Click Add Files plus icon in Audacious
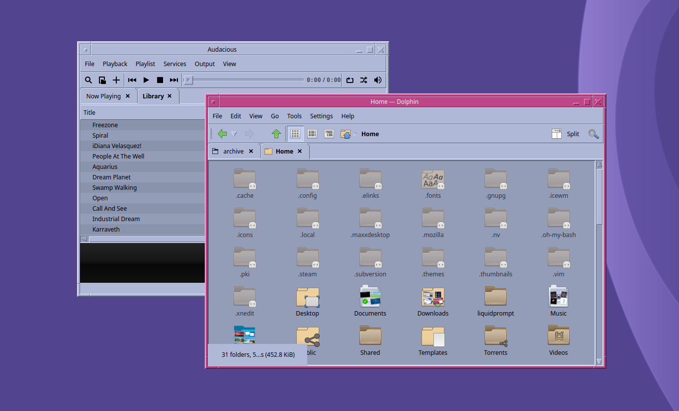The height and width of the screenshot is (411, 679). click(x=116, y=80)
